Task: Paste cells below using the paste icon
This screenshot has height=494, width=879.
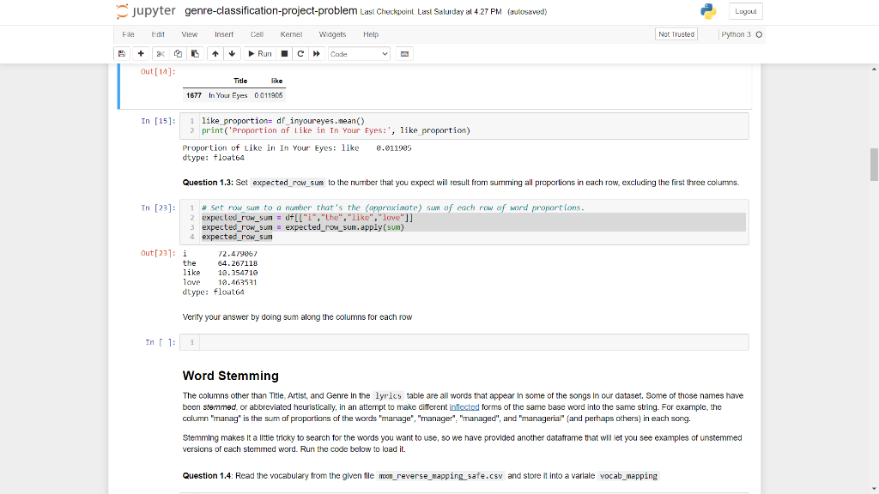Action: pos(195,53)
